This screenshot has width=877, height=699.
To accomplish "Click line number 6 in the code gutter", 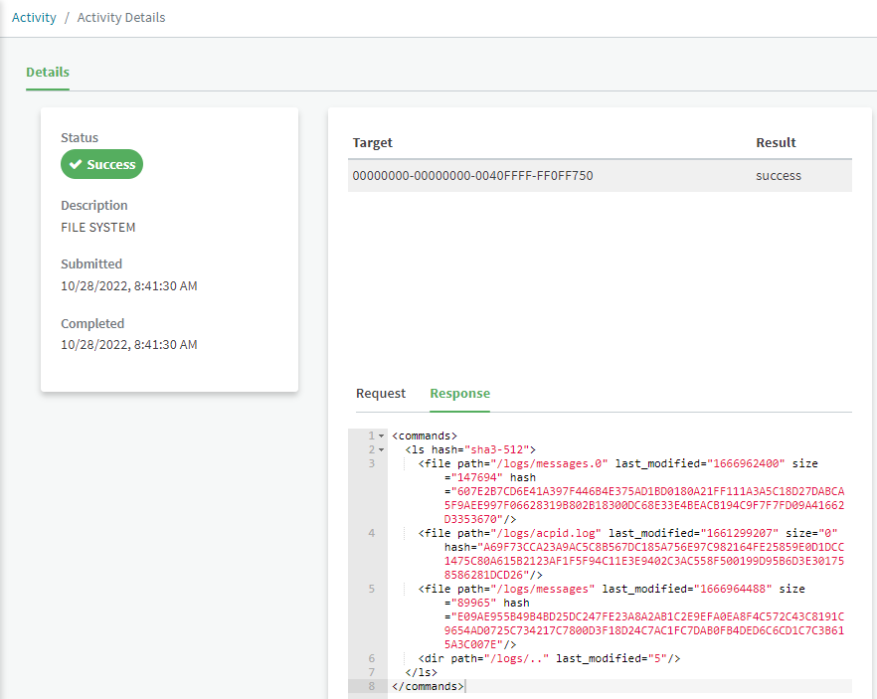I will click(x=371, y=658).
